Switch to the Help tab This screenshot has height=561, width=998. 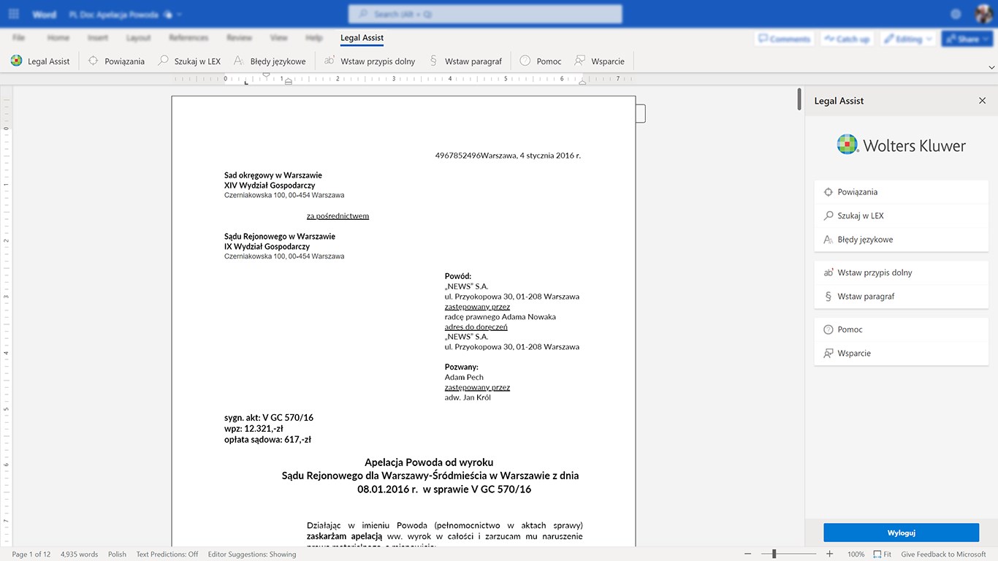coord(314,38)
